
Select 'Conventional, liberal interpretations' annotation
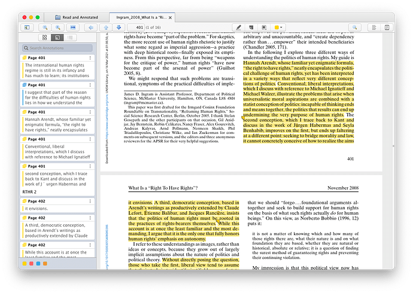57,151
